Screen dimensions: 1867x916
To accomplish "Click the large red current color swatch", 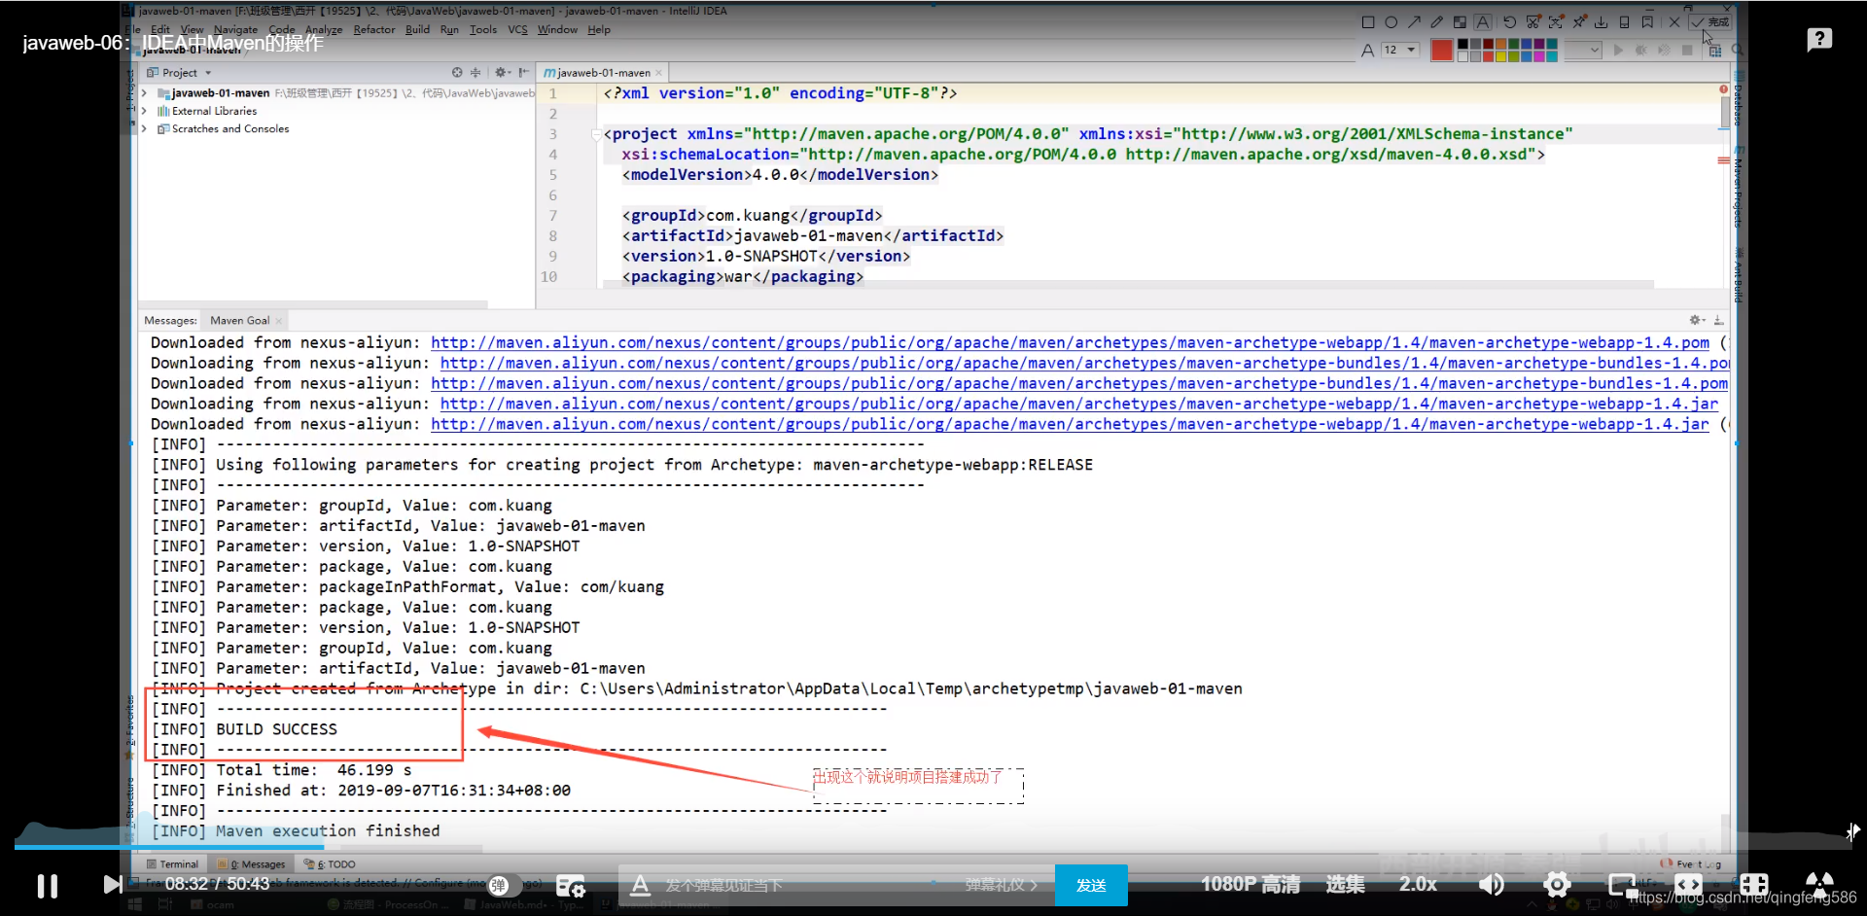I will click(x=1442, y=50).
